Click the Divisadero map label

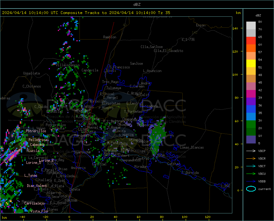[x=149, y=106]
